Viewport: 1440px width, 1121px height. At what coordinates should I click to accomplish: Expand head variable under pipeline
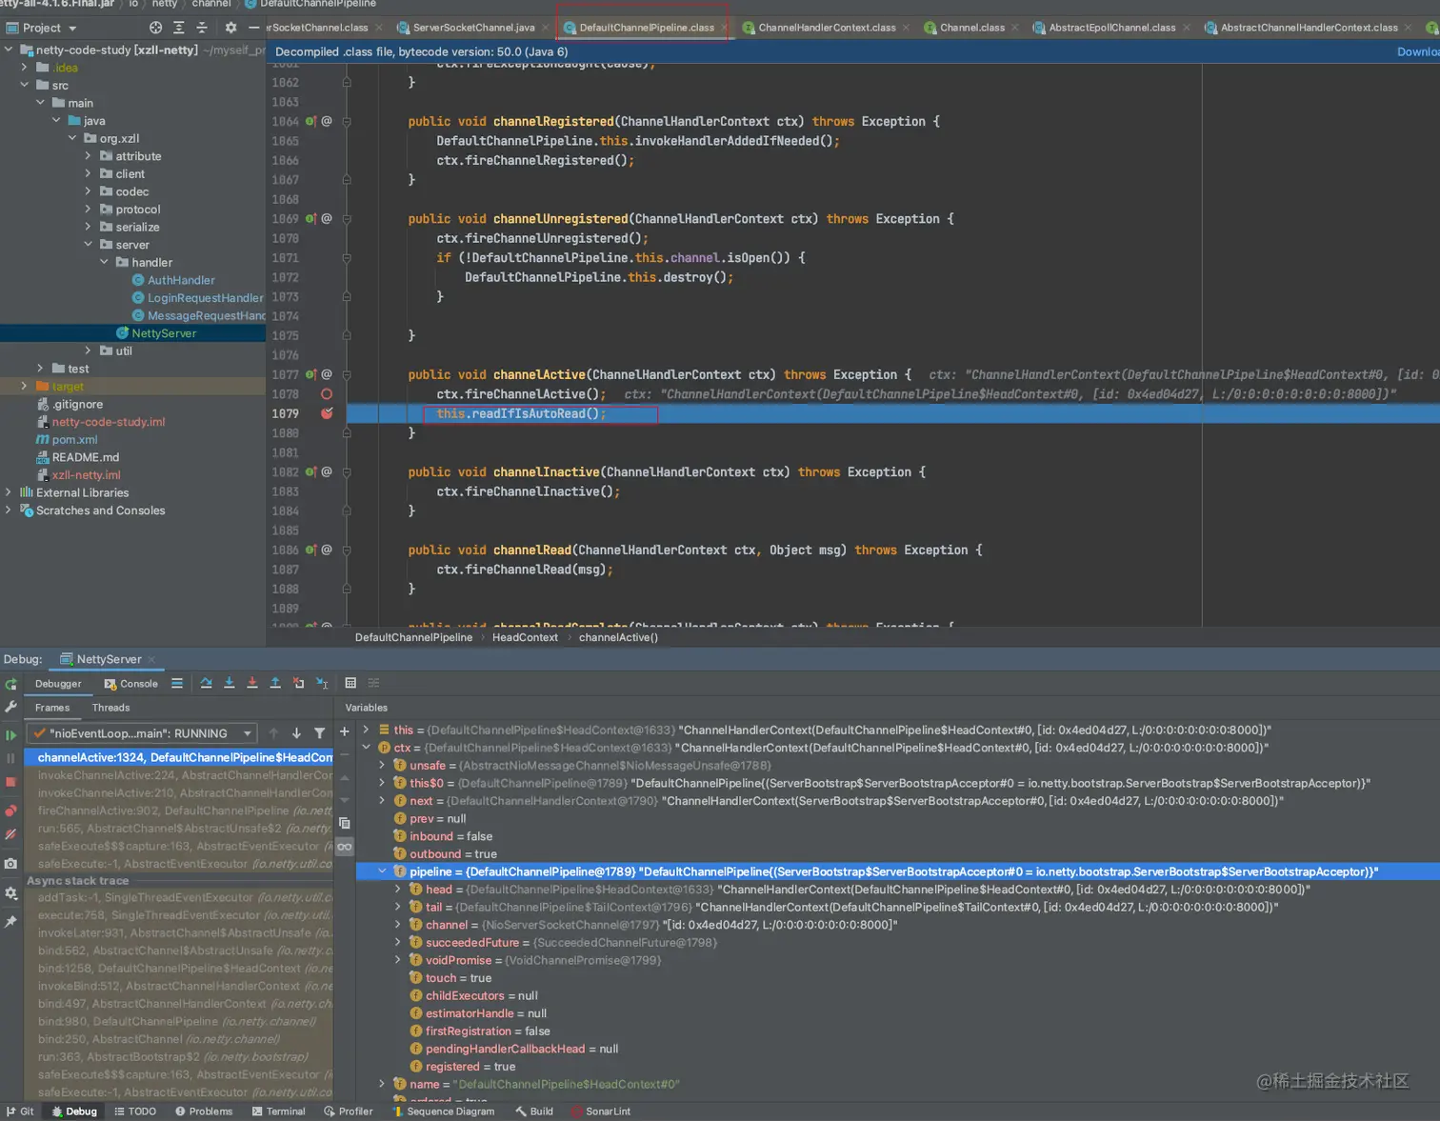(x=398, y=890)
